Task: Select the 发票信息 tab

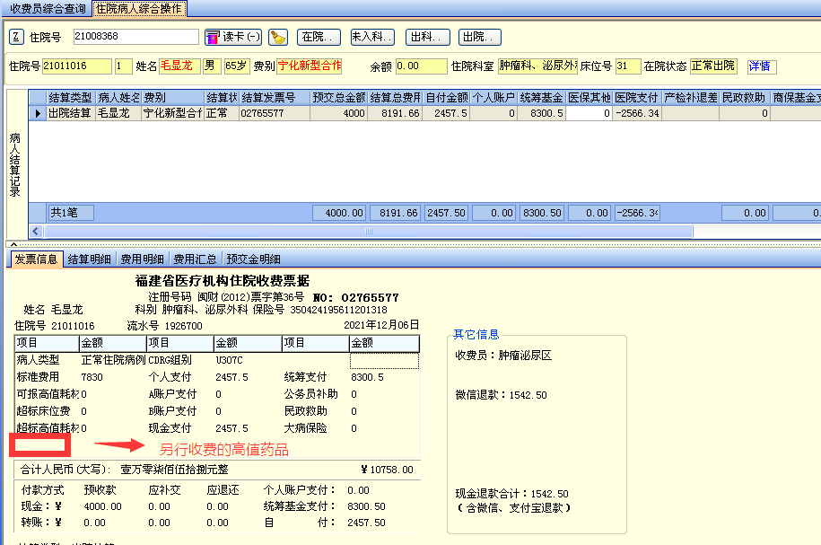Action: click(x=36, y=259)
